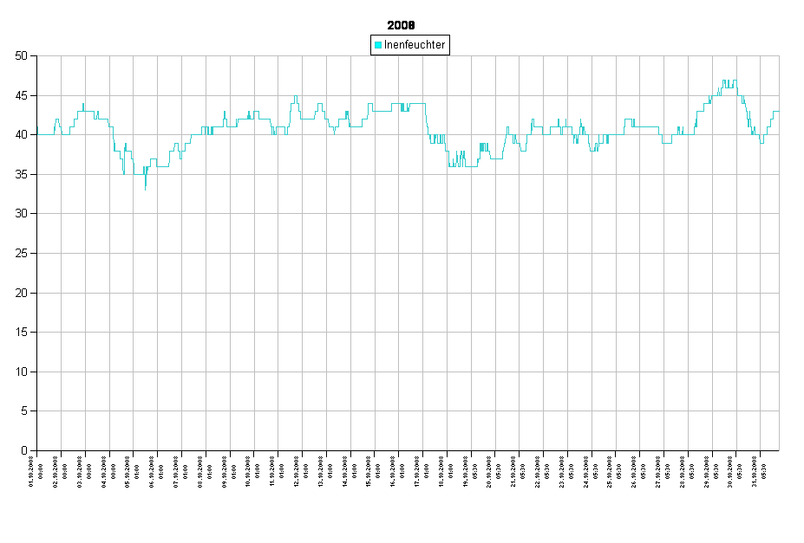The width and height of the screenshot is (804, 543).
Task: Click the top-right corner of the plot area
Action: 779,56
